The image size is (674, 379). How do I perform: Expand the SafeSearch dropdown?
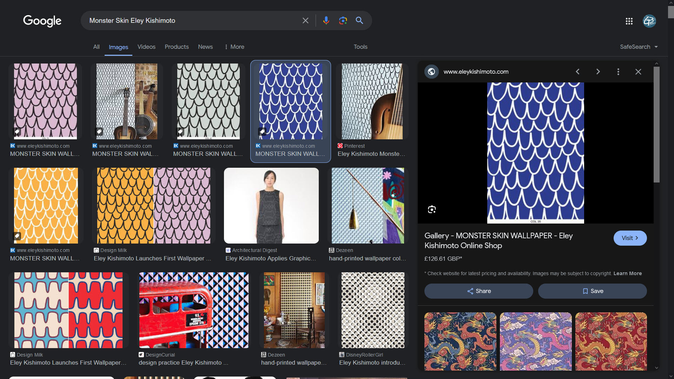pos(639,47)
